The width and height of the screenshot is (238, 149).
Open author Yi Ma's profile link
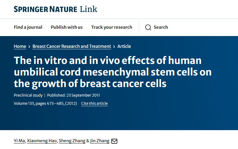[x=19, y=141]
